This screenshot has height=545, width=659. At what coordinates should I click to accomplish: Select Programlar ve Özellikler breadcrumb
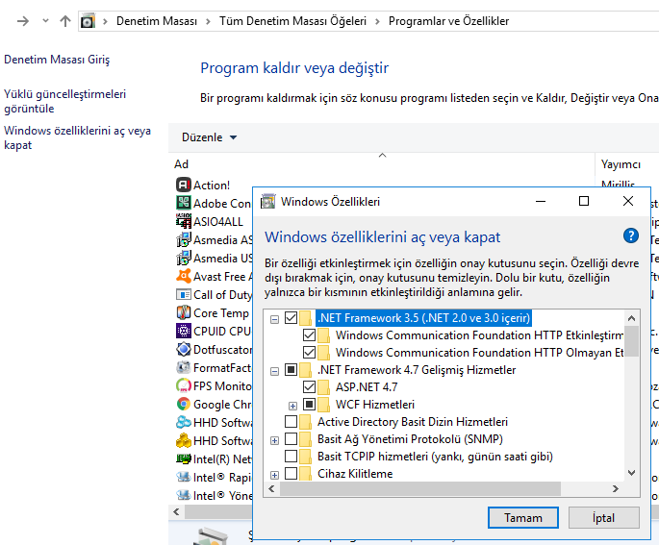(448, 21)
